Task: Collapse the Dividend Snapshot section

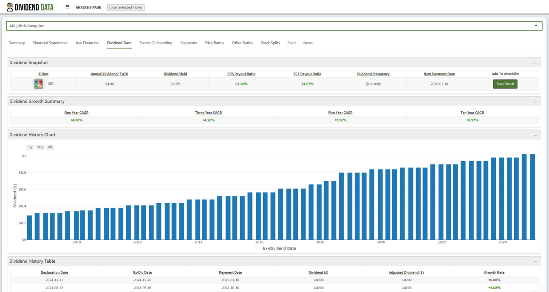Action: (535, 63)
